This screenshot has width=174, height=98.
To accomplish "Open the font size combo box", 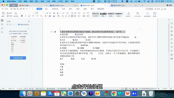I will (40, 13).
